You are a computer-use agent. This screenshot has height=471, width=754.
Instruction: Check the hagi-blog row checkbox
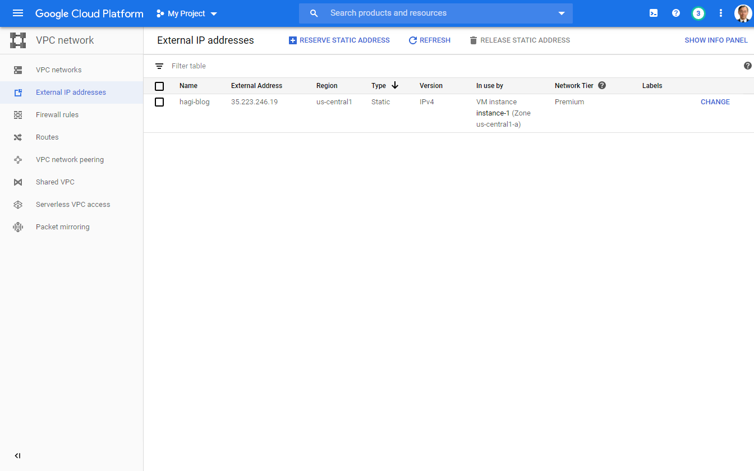point(159,102)
